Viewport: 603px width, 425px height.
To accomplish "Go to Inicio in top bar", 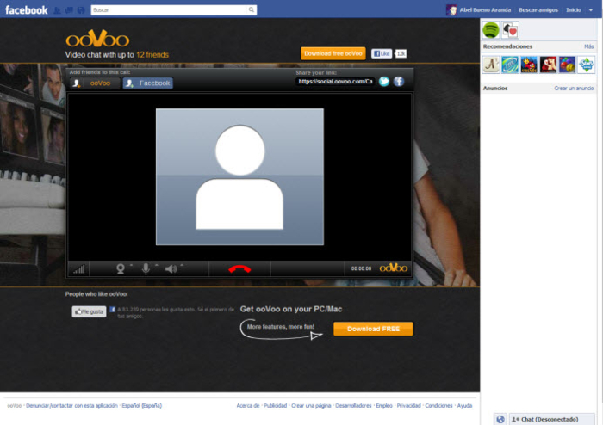I will tap(574, 10).
